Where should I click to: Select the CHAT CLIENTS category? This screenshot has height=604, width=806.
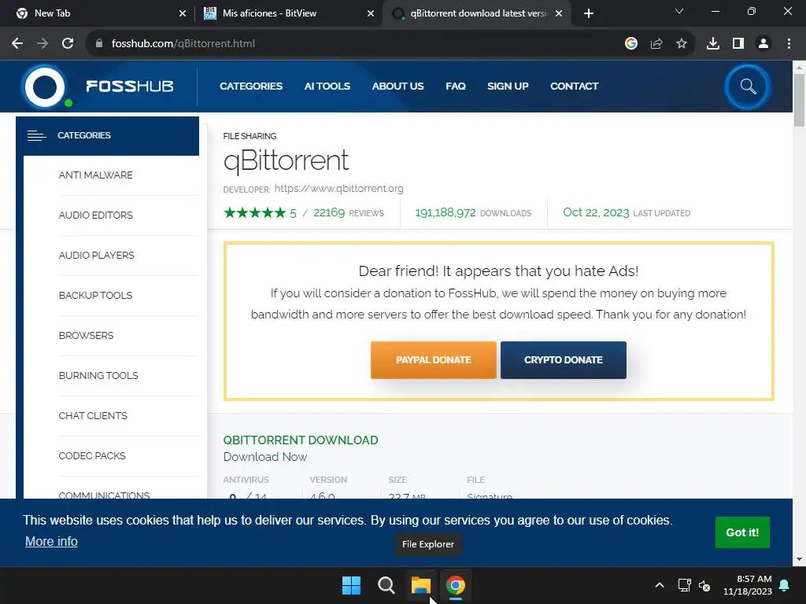[x=93, y=415]
